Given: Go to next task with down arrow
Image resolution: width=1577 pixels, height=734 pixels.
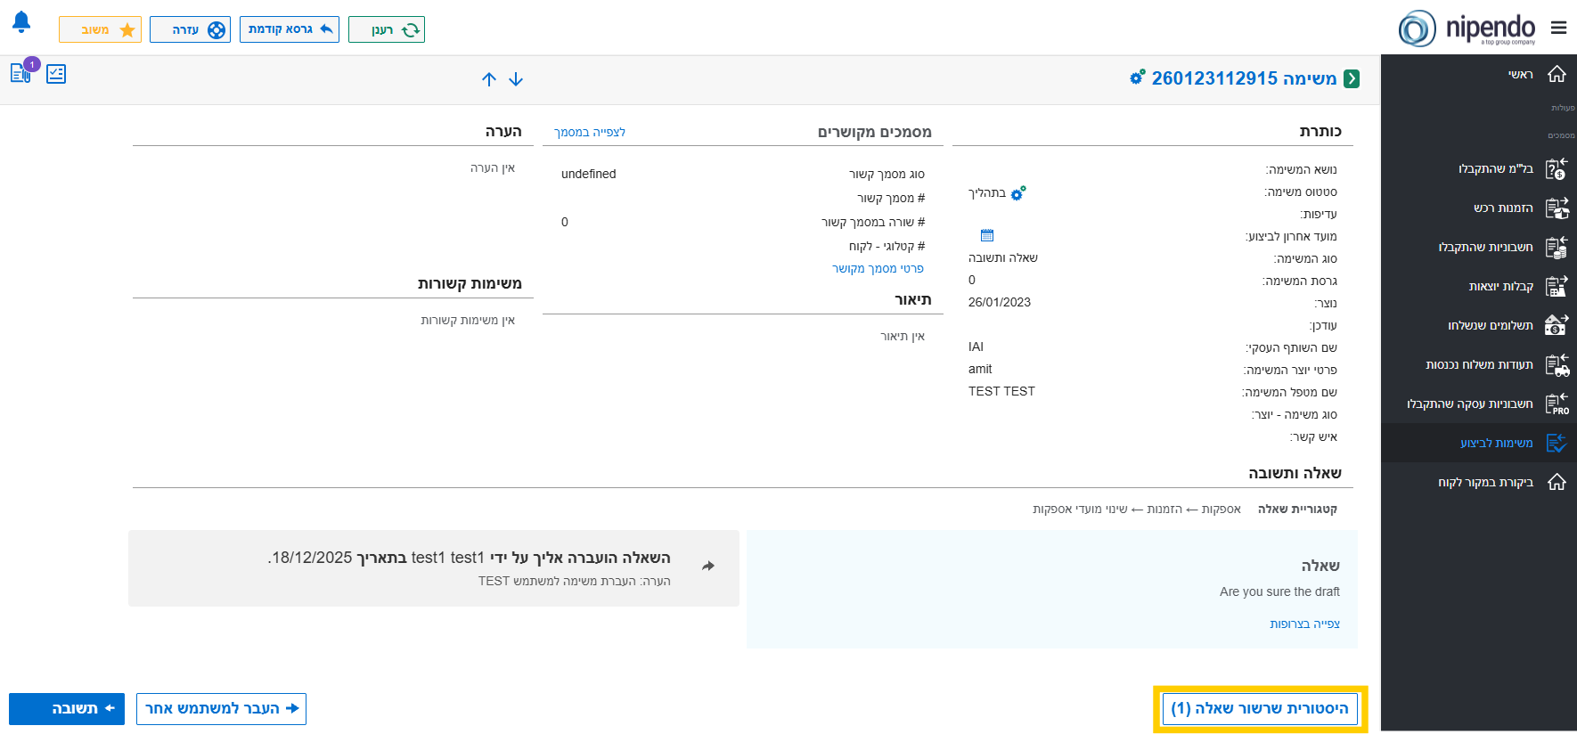Looking at the screenshot, I should (x=516, y=79).
